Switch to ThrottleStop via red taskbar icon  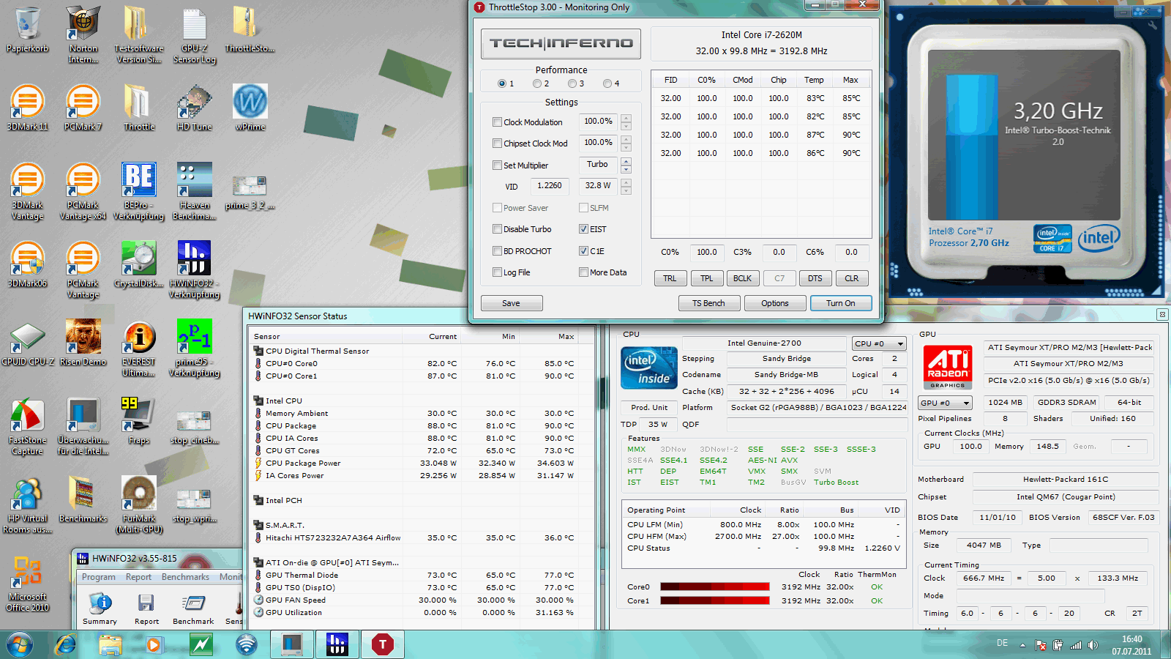382,644
